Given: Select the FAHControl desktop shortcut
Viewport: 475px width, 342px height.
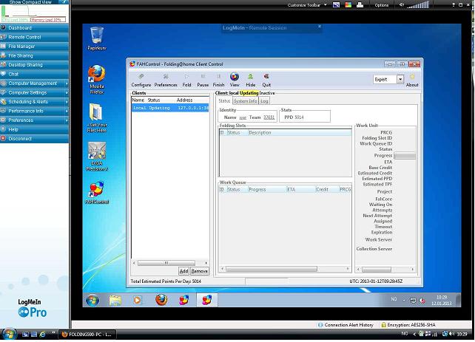Looking at the screenshot, I should pos(97,193).
